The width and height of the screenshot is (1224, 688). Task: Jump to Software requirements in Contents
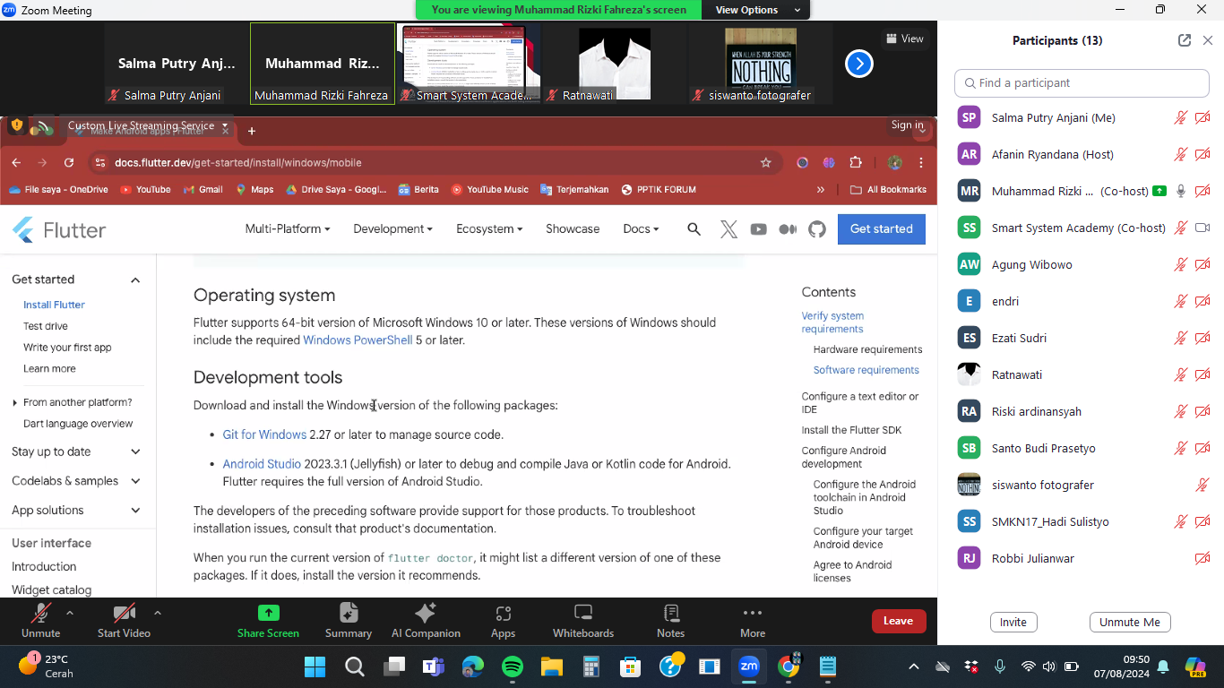[x=866, y=370]
